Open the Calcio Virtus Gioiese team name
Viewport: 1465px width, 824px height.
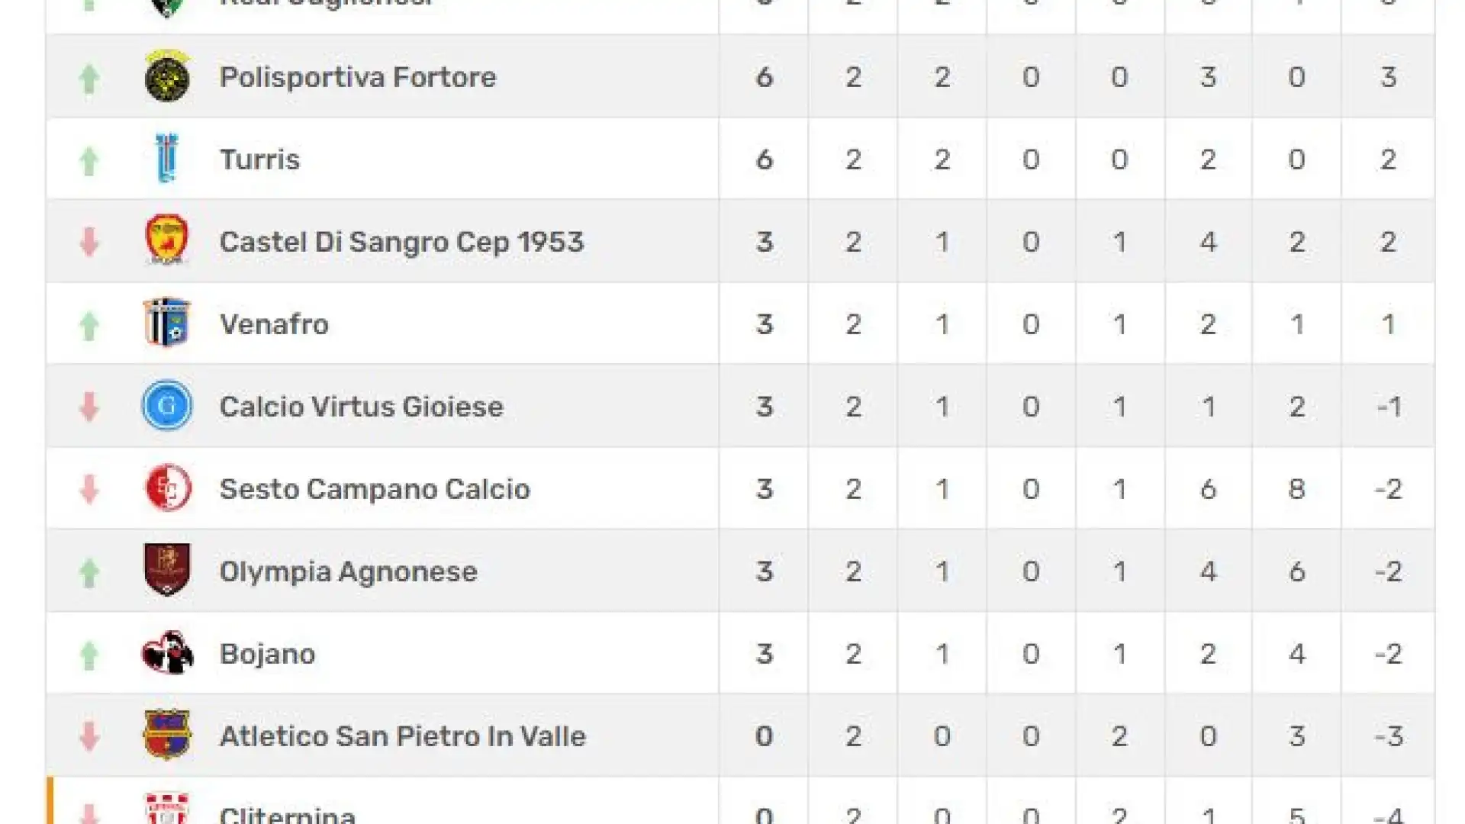click(x=362, y=407)
